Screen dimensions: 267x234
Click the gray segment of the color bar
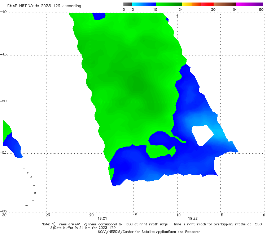(128, 4)
